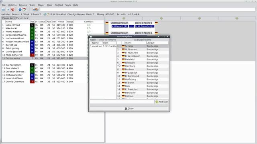Click the black G position badge of Luka comrad
Screen dimensions: 257x144
pos(32,25)
